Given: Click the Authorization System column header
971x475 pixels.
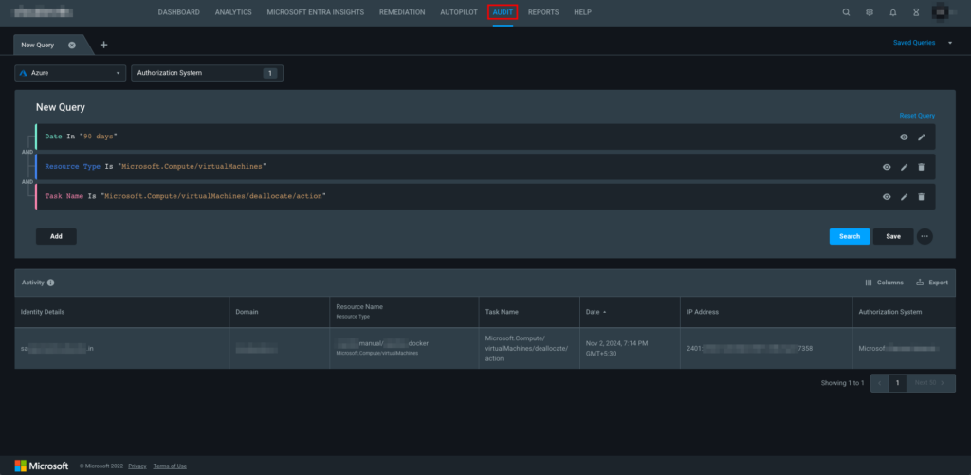Looking at the screenshot, I should [x=890, y=312].
